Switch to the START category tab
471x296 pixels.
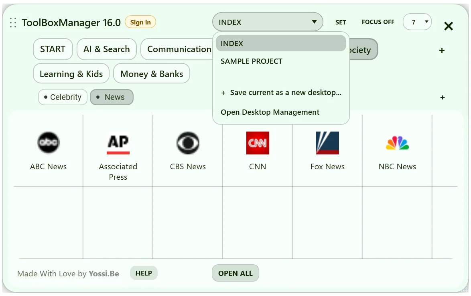[x=53, y=49]
